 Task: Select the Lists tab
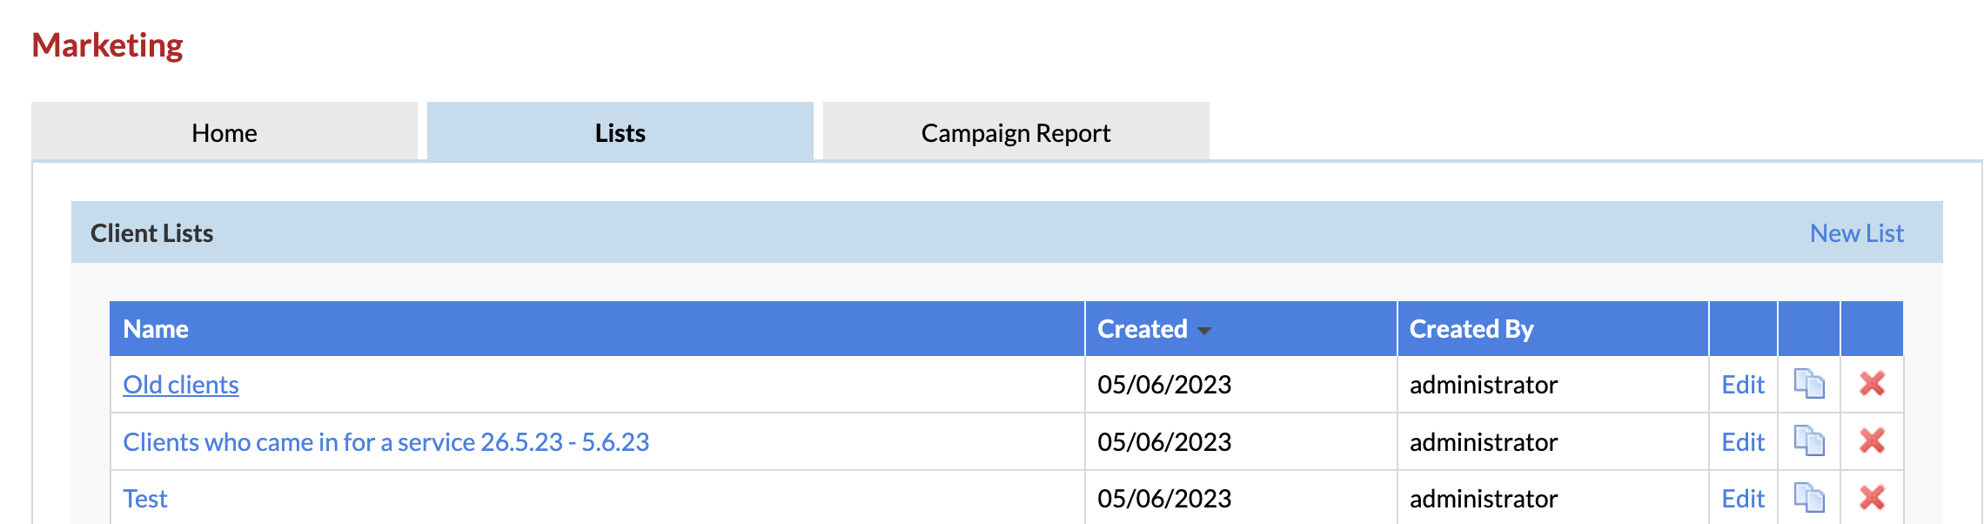click(x=620, y=132)
